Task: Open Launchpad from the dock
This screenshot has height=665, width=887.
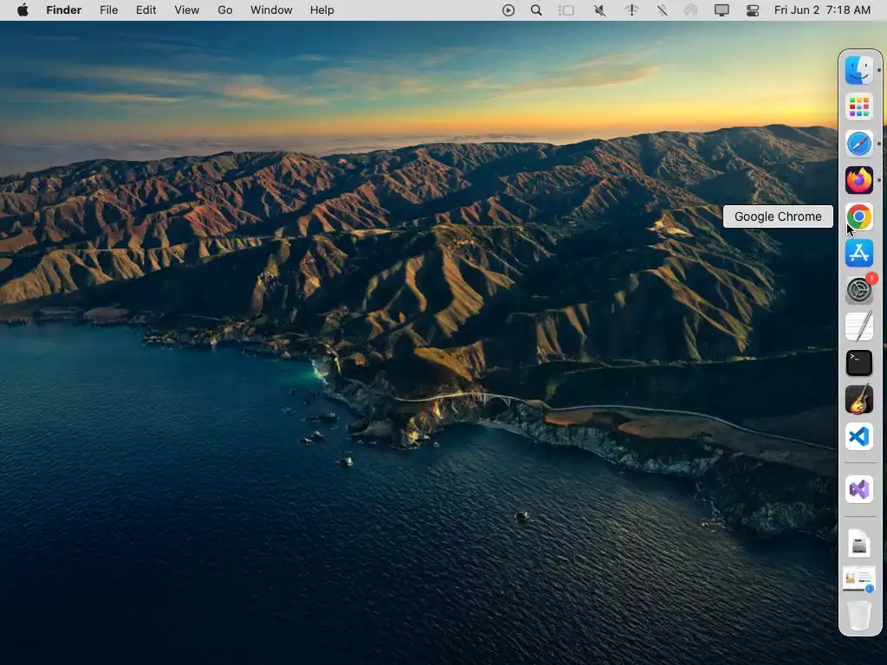Action: click(859, 107)
